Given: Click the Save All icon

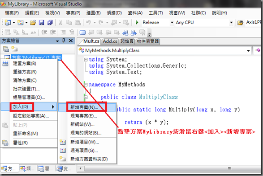Looking at the screenshot, I should coord(50,23).
